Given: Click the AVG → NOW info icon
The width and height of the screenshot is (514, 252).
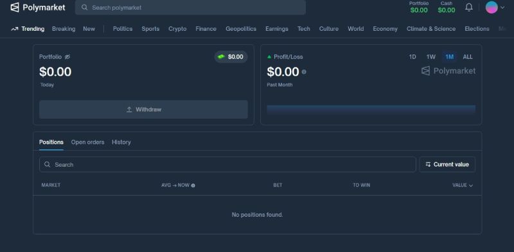Looking at the screenshot, I should tap(193, 185).
